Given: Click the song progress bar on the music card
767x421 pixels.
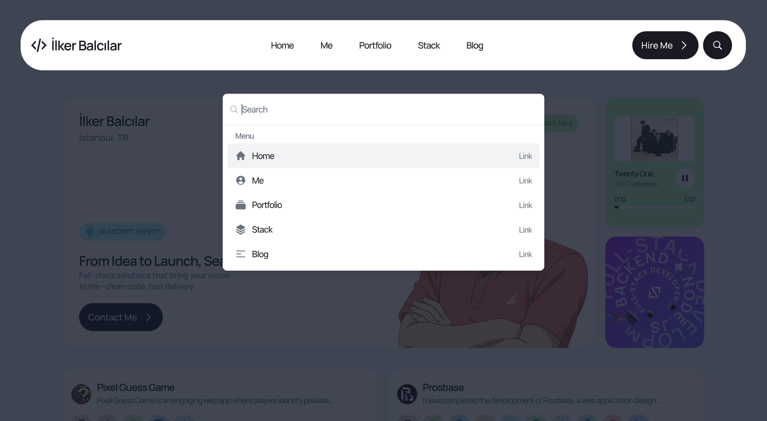Looking at the screenshot, I should pyautogui.click(x=655, y=208).
